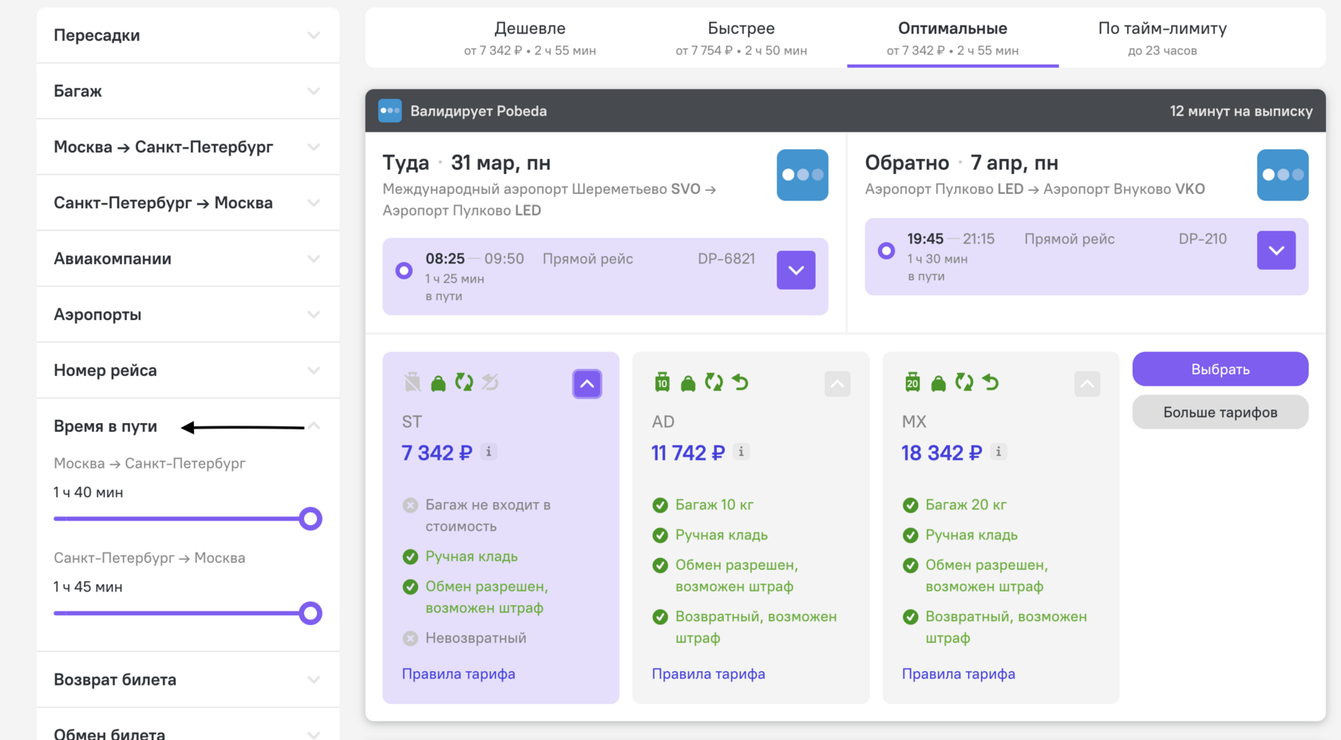Click the Больше тарифов button
Image resolution: width=1341 pixels, height=740 pixels.
pyautogui.click(x=1220, y=412)
